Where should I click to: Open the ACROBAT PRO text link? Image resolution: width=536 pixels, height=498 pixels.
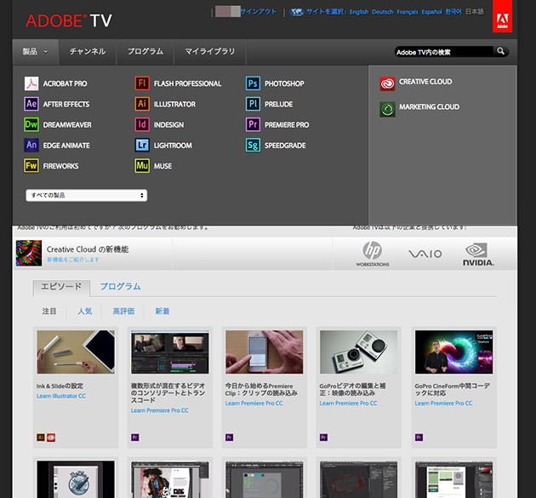click(x=65, y=83)
